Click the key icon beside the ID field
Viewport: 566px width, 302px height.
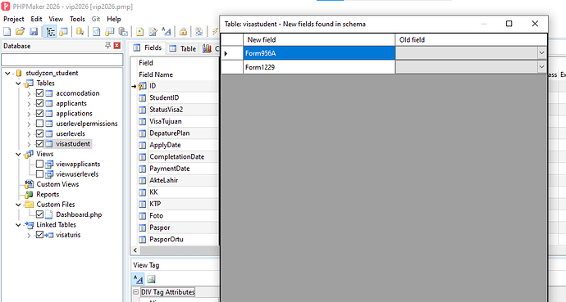pyautogui.click(x=142, y=86)
